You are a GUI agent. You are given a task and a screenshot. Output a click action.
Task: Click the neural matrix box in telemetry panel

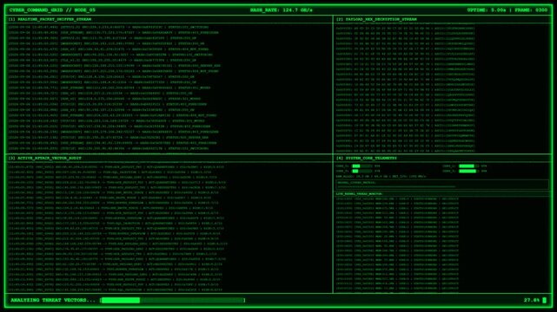(x=442, y=185)
